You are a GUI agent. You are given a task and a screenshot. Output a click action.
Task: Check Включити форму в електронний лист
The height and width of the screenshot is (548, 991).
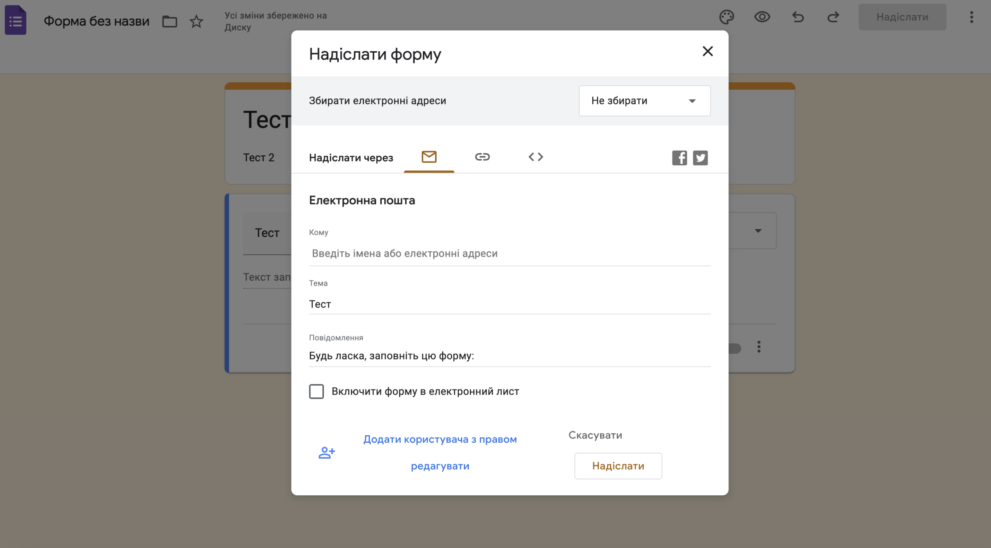coord(316,392)
